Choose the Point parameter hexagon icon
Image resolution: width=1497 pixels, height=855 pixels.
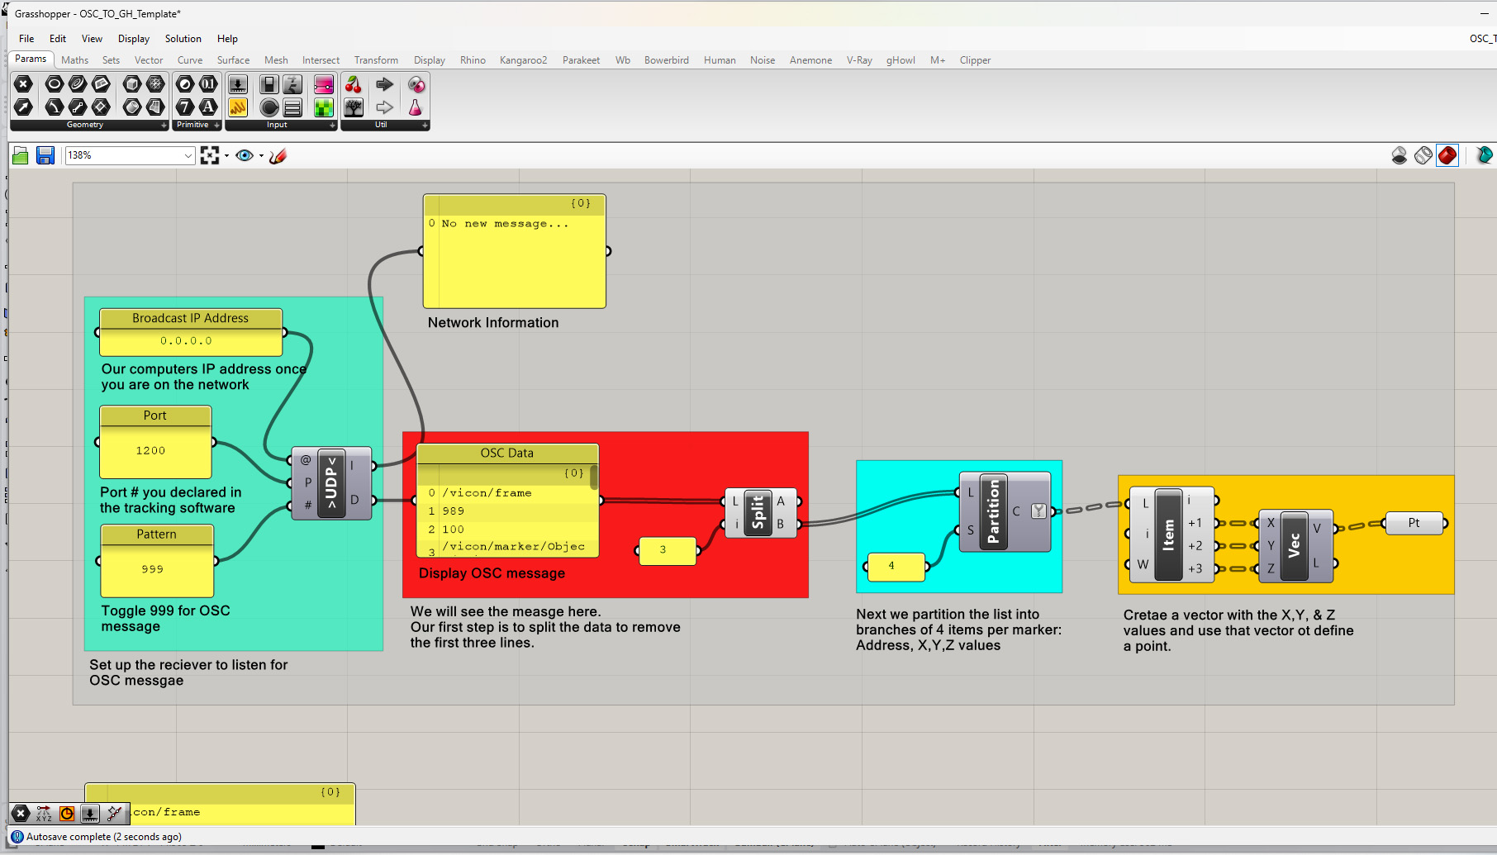[23, 84]
